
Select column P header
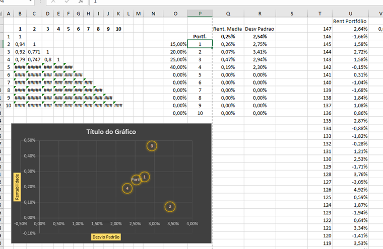tap(200, 13)
